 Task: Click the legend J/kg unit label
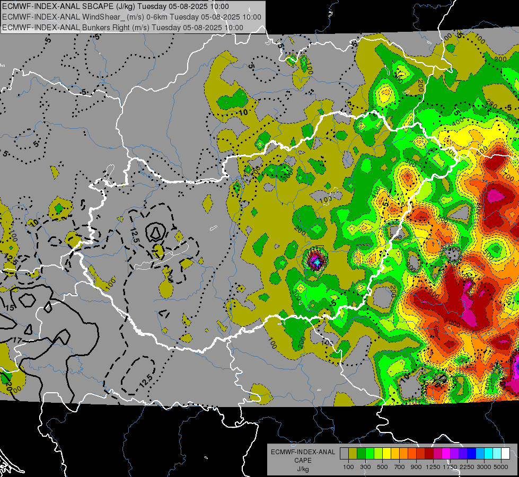(303, 469)
